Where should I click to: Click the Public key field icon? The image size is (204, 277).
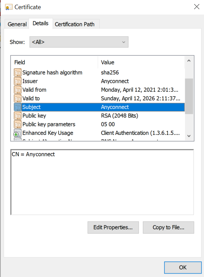(18, 116)
